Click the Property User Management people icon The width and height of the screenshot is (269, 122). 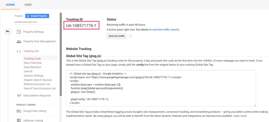click(19, 41)
